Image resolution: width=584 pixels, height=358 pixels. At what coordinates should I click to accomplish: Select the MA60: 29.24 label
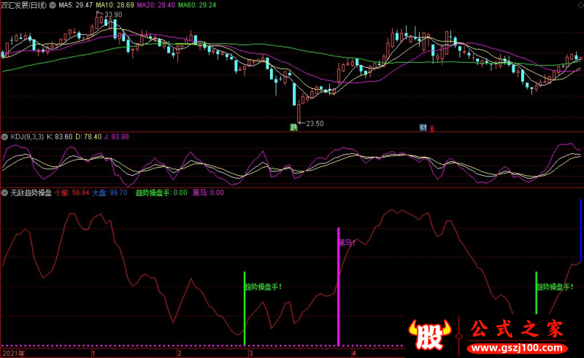197,5
